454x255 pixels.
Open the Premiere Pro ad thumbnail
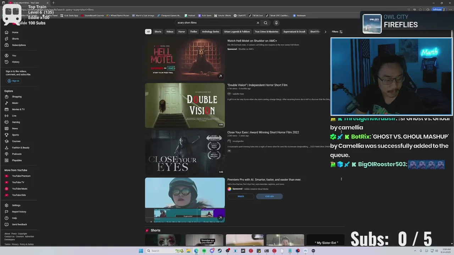[185, 200]
